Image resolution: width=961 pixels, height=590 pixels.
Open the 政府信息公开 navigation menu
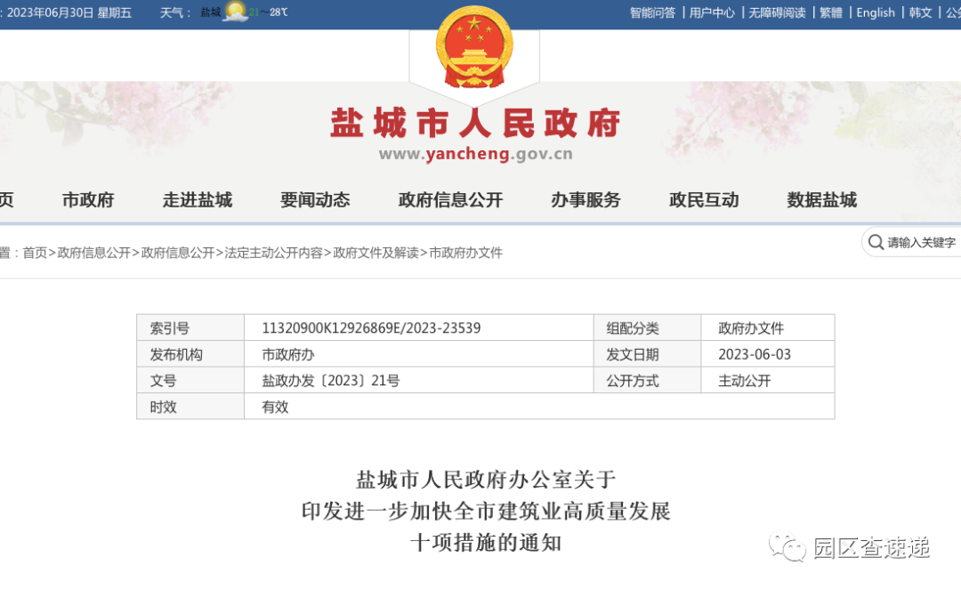tap(449, 200)
